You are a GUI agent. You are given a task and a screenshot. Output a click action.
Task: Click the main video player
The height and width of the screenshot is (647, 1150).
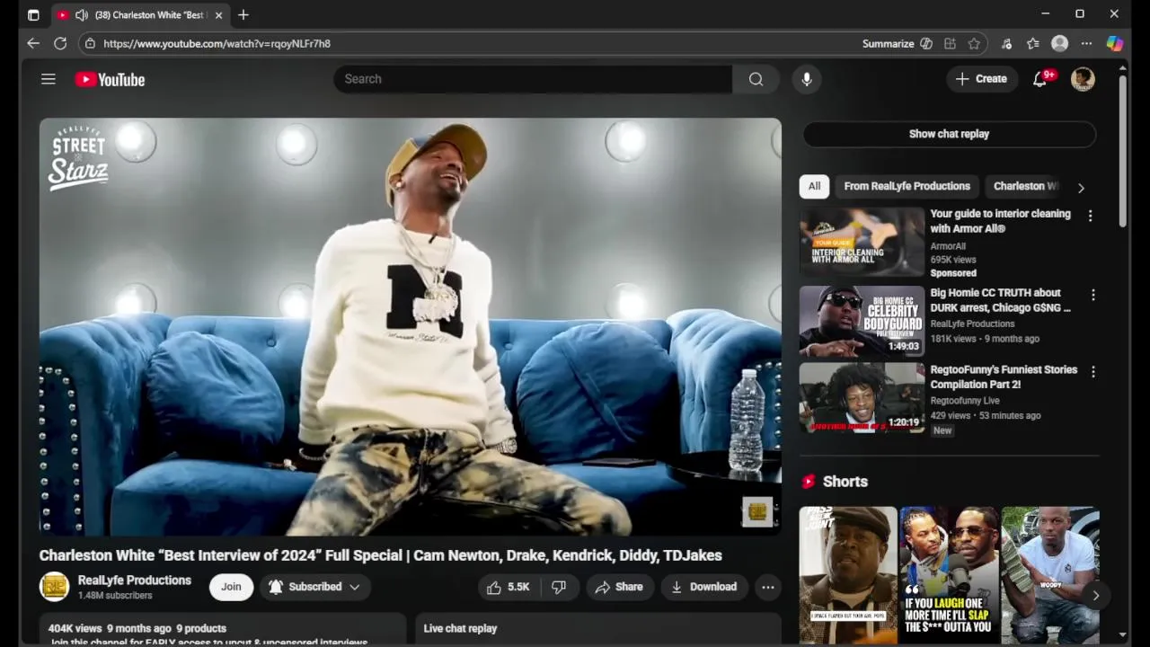(x=410, y=327)
